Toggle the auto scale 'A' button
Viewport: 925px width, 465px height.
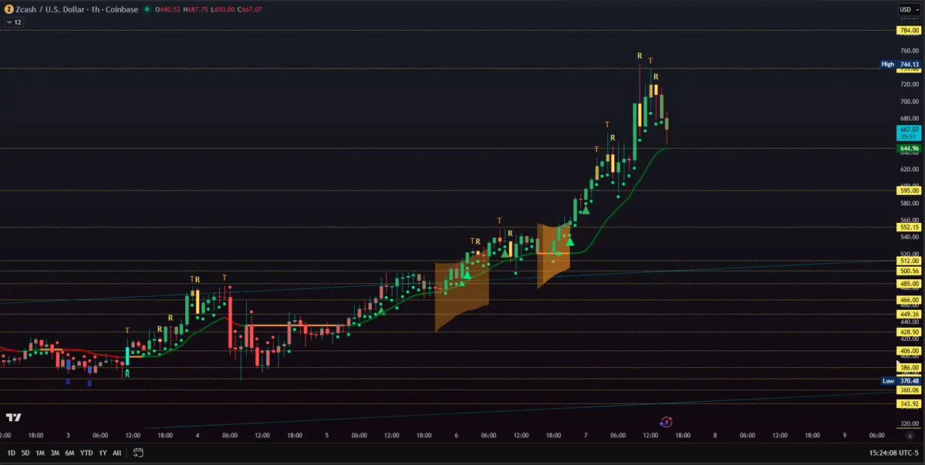coord(909,436)
